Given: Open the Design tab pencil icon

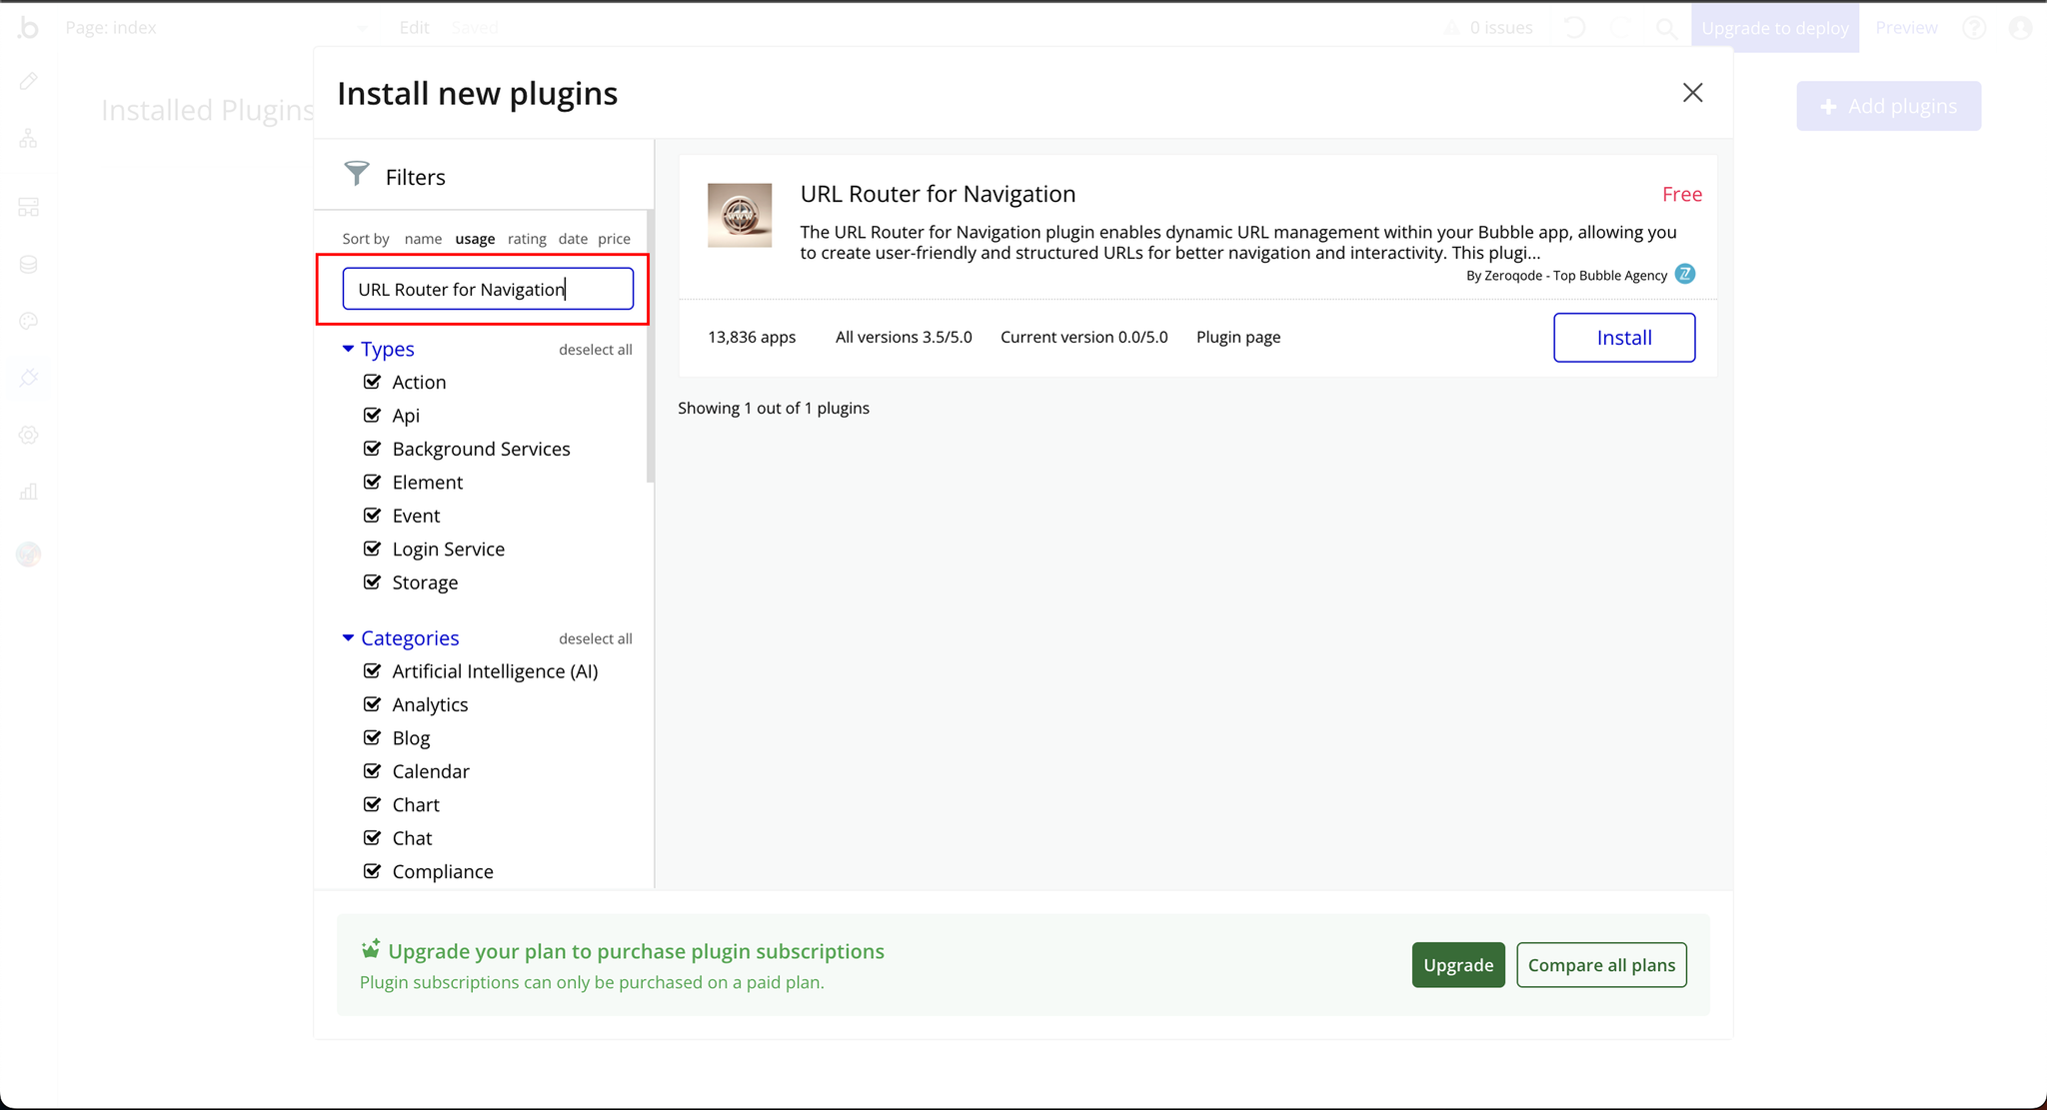Looking at the screenshot, I should coord(28,81).
